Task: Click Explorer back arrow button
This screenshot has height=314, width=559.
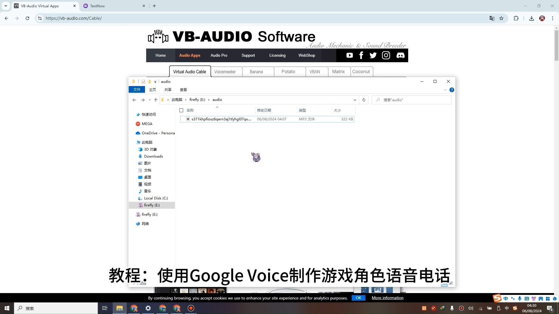Action: point(134,100)
